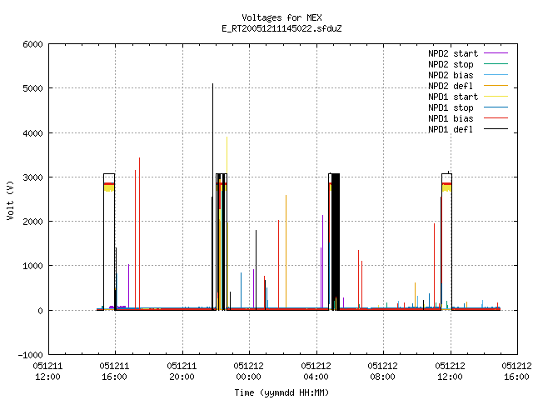Screen dimensions: 533x400
Task: Click the 051212 00:00 x-axis label
Action: pyautogui.click(x=248, y=372)
